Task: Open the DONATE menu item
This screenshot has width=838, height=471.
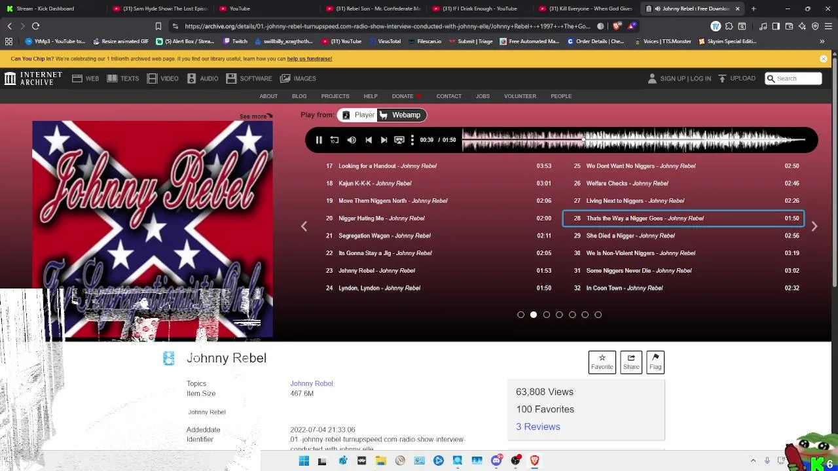Action: click(x=406, y=96)
